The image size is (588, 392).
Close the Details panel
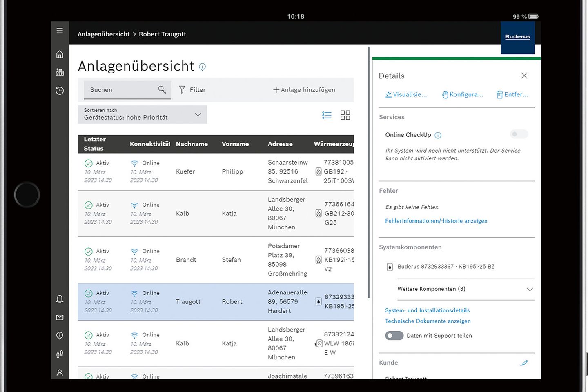click(x=524, y=76)
